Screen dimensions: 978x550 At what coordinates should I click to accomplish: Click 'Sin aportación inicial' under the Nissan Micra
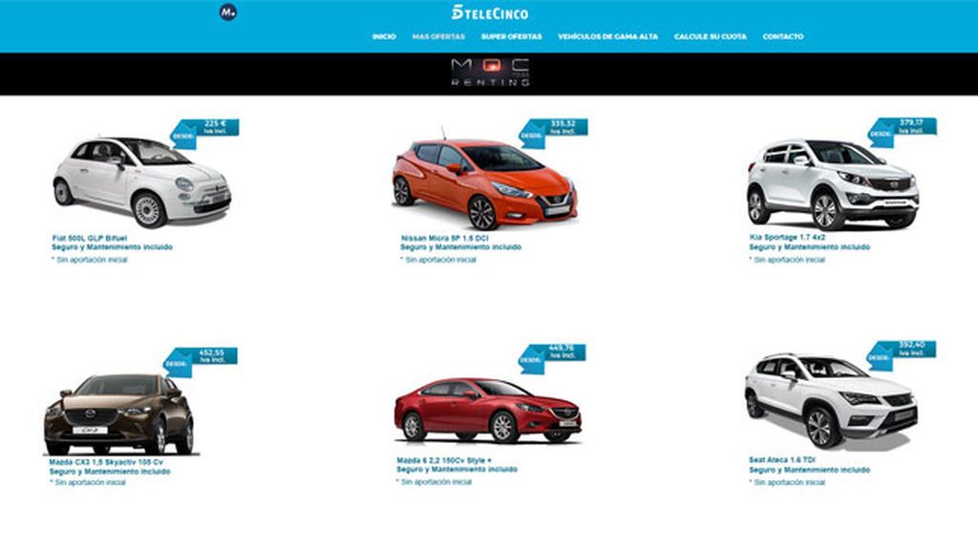tap(438, 260)
